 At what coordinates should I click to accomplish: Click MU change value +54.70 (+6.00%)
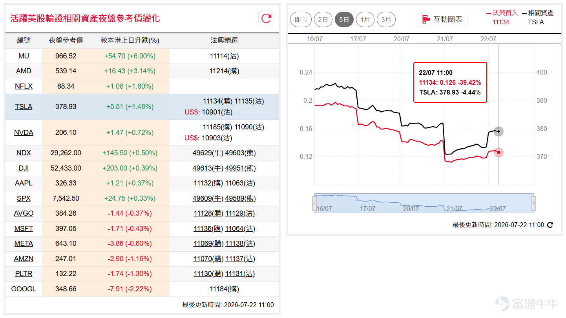click(x=130, y=56)
